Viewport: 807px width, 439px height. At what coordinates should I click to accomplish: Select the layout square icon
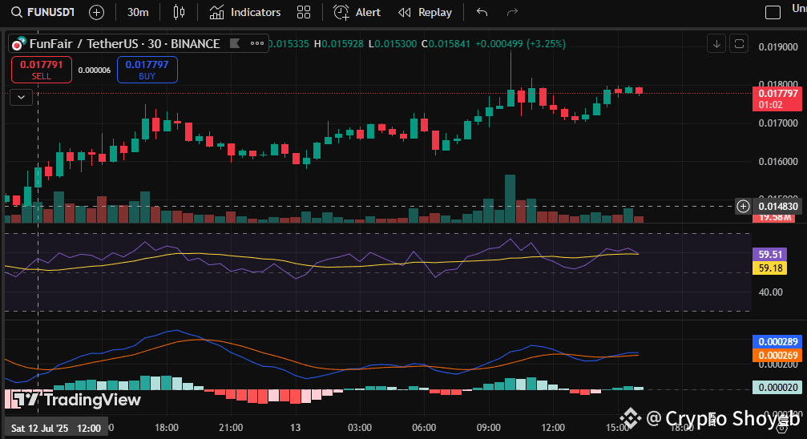tap(773, 12)
